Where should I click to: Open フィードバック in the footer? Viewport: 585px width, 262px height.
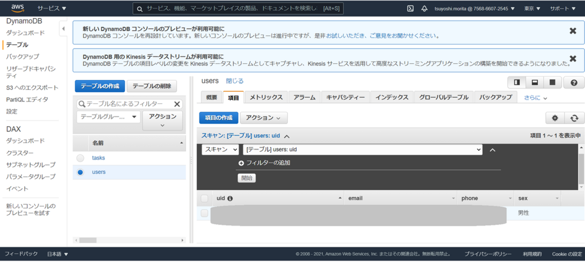[x=21, y=254]
